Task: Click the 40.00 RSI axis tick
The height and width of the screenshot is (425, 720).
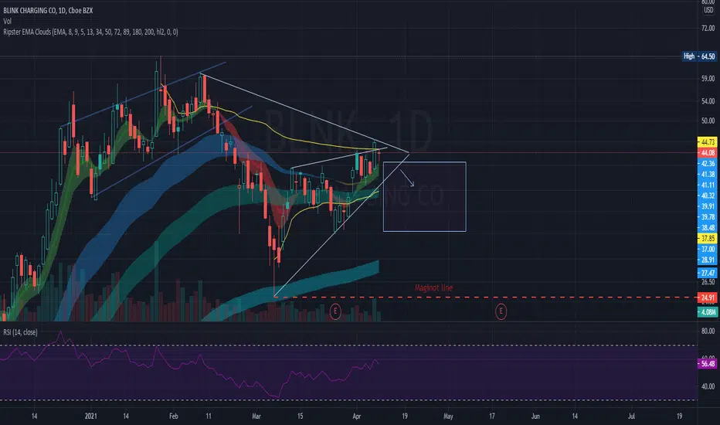Action: 708,386
